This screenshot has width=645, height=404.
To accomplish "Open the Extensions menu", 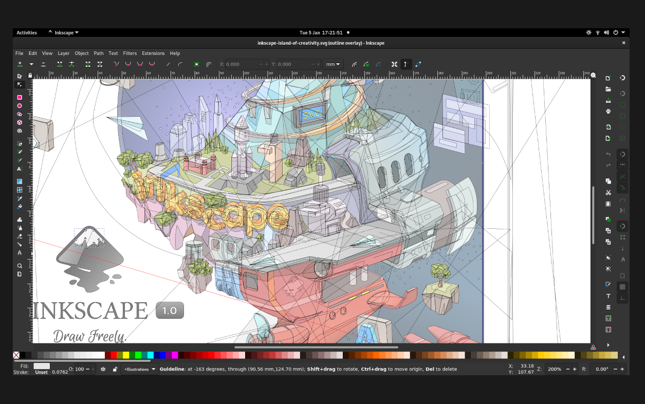I will [x=153, y=53].
